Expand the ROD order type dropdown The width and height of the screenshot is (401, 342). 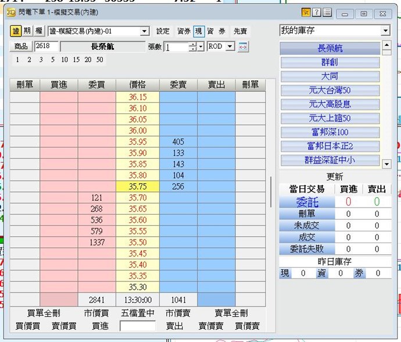point(231,47)
